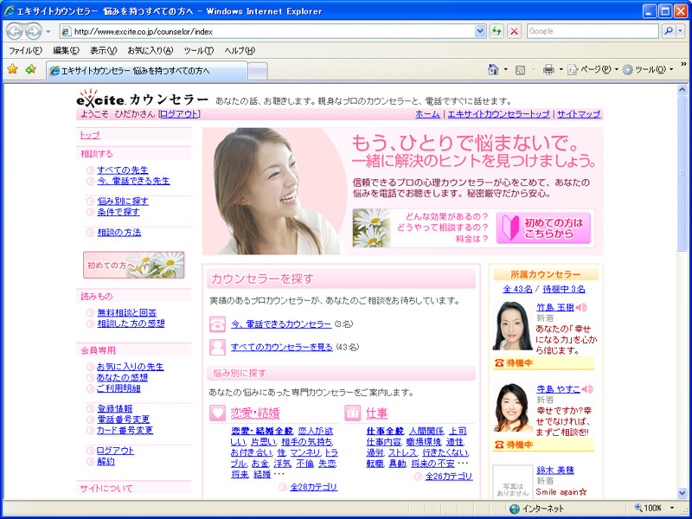Open the search provider dropdown arrow
692x519 pixels.
pos(681,31)
